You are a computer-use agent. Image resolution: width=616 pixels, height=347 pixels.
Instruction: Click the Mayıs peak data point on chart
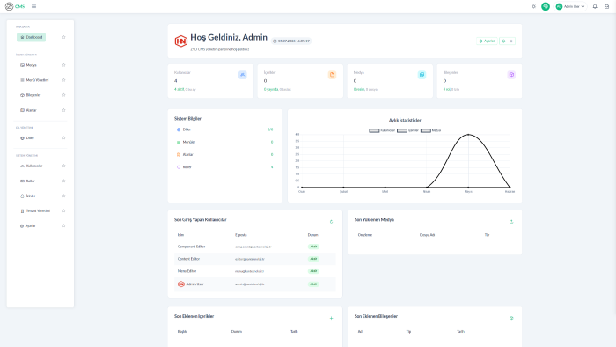468,135
